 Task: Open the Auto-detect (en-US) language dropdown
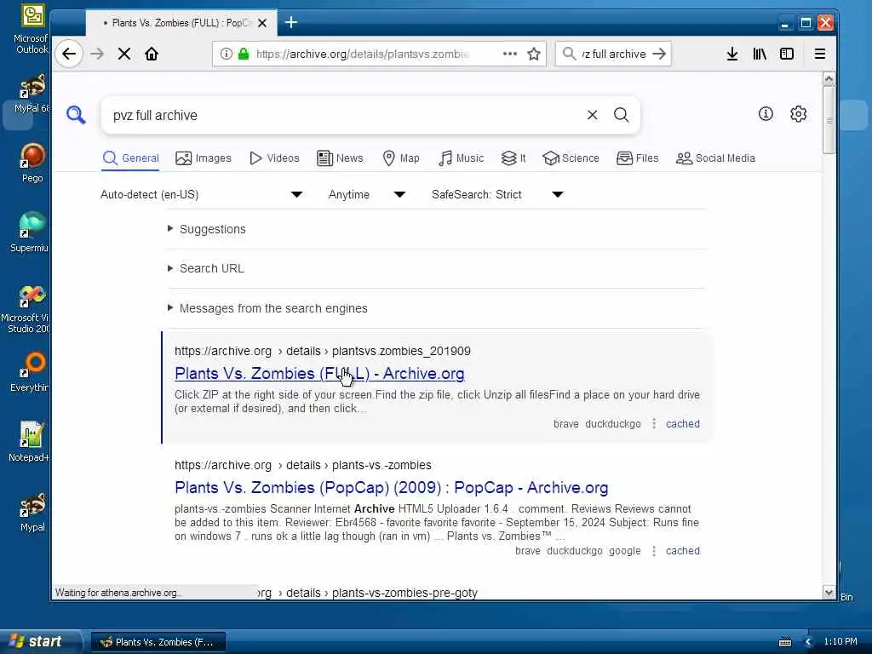[x=201, y=195]
